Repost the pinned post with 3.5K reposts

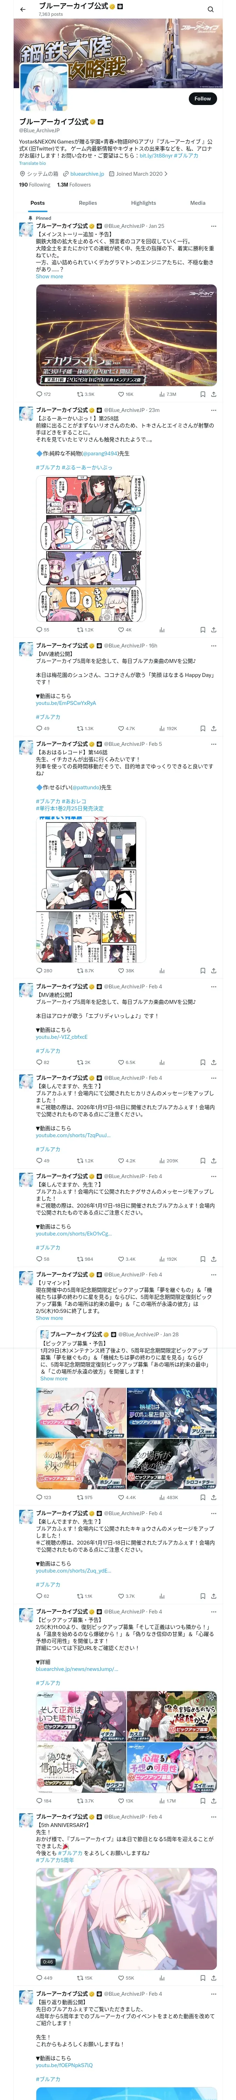(x=85, y=394)
